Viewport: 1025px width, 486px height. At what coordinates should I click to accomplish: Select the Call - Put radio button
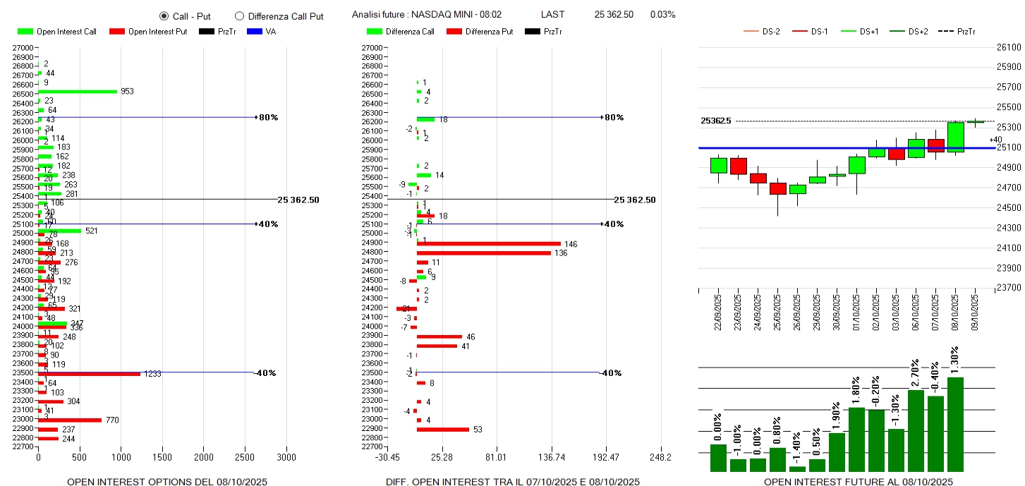coord(164,16)
